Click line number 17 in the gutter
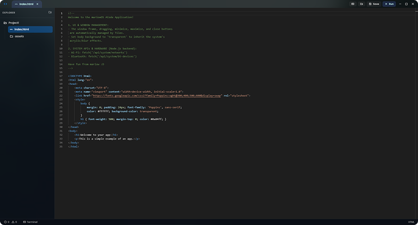The width and height of the screenshot is (418, 225). (61, 76)
